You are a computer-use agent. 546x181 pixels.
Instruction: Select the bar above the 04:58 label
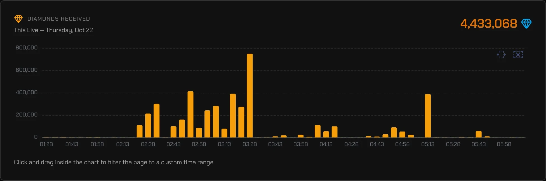coord(402,134)
